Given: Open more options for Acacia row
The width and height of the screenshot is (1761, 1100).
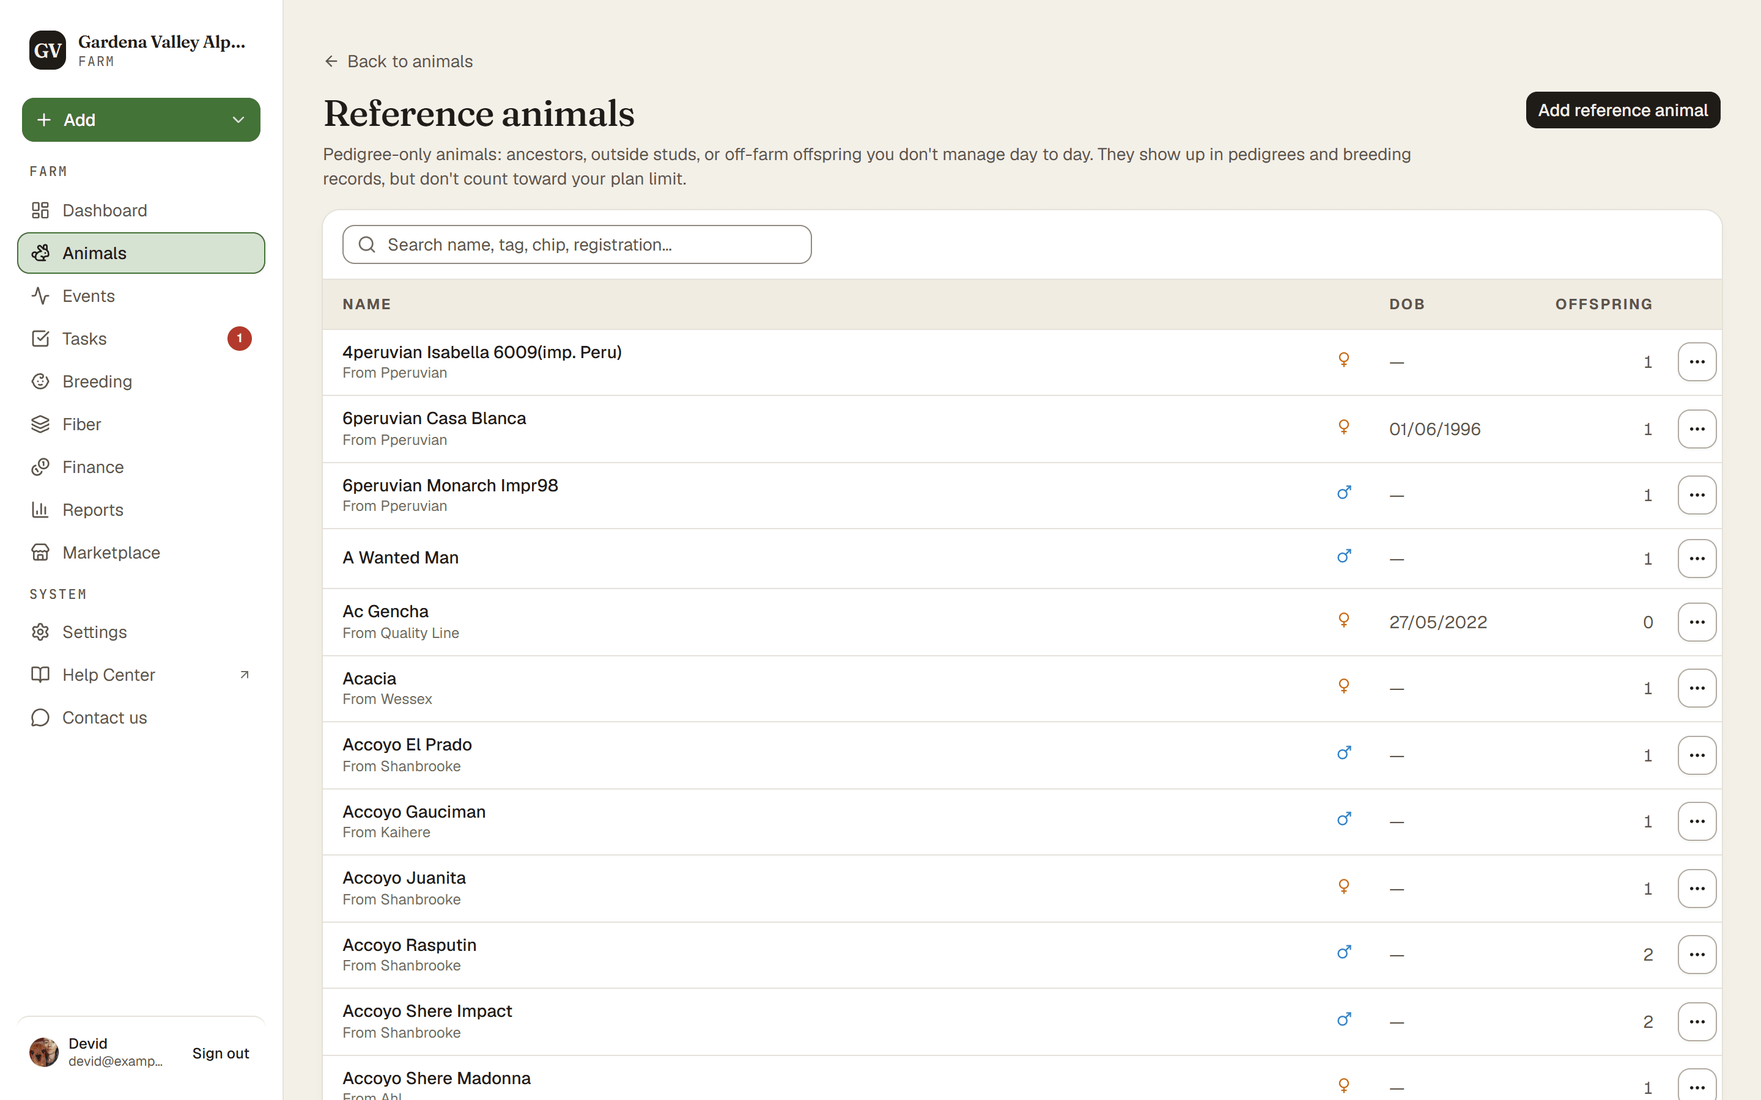Looking at the screenshot, I should (x=1697, y=688).
